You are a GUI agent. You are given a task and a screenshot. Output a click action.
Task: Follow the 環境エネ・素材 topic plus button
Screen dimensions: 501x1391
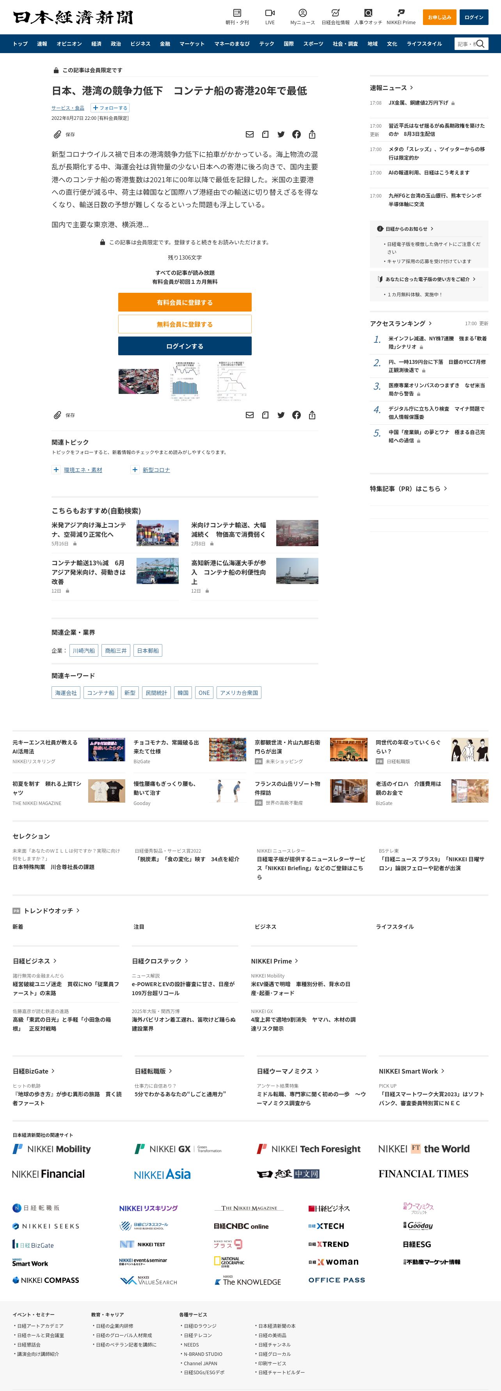click(x=56, y=470)
